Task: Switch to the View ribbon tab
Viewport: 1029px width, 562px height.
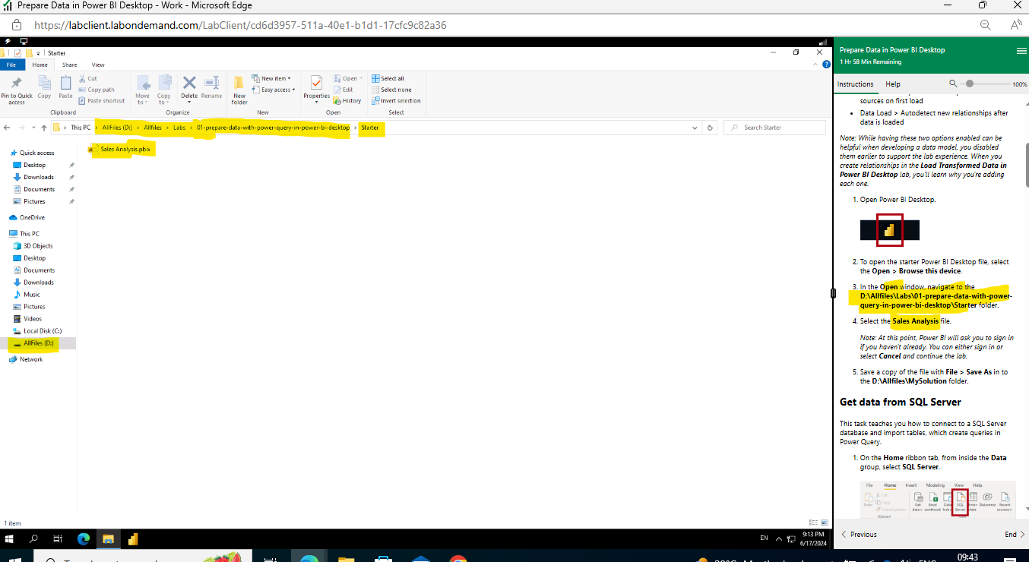Action: point(98,65)
